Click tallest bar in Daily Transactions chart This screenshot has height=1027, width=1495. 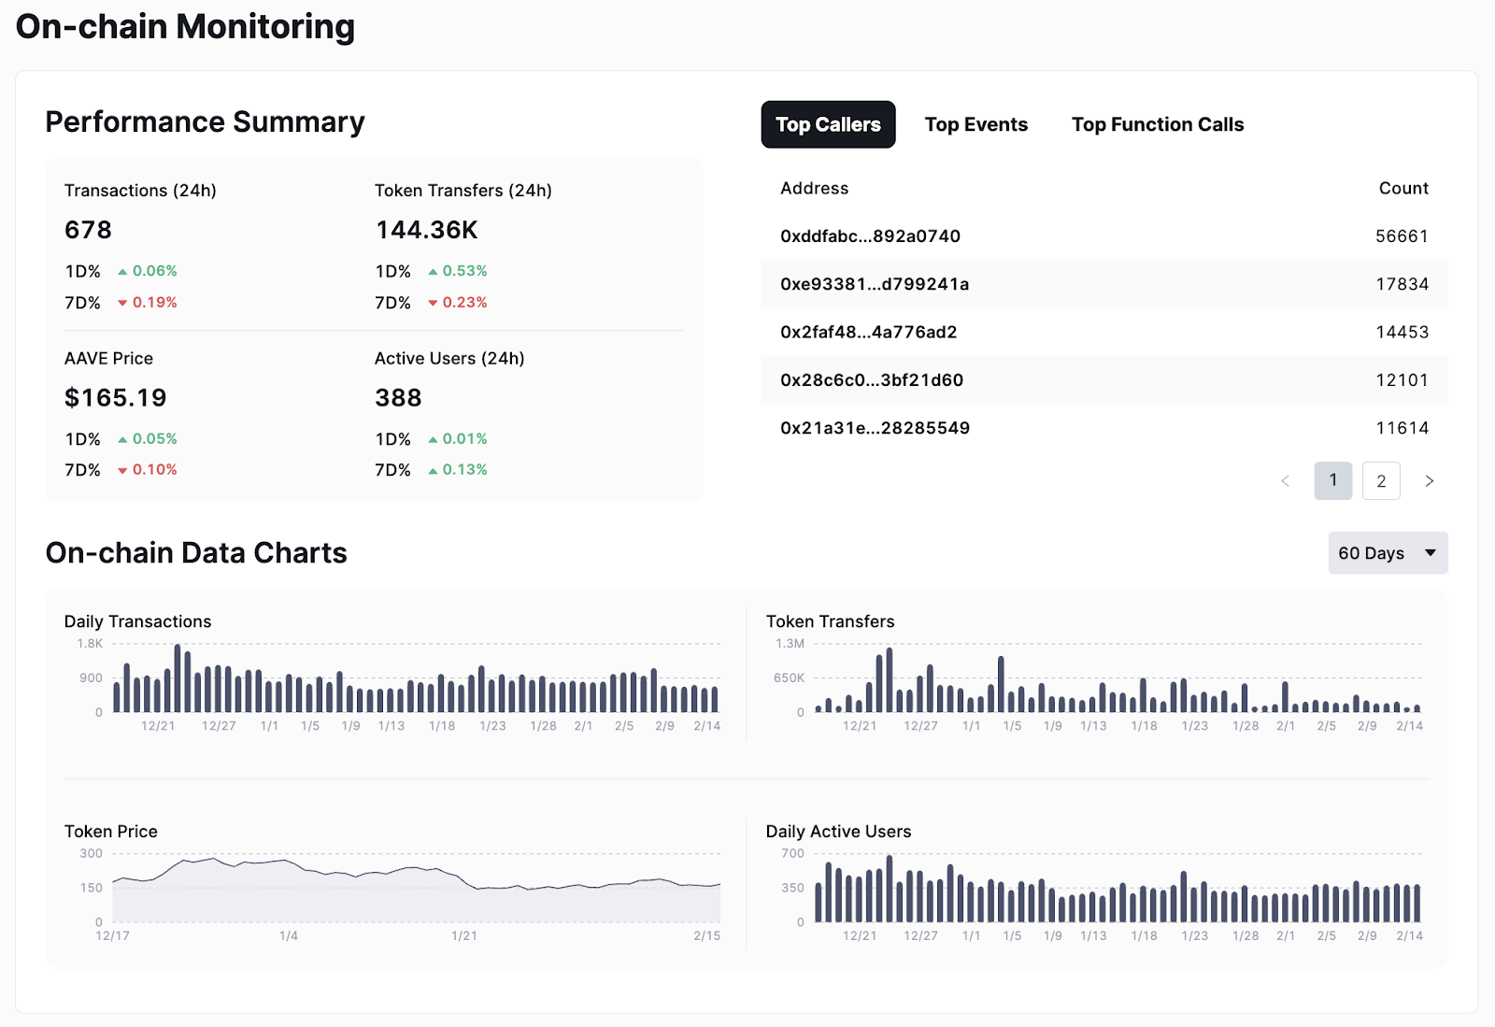(x=178, y=678)
